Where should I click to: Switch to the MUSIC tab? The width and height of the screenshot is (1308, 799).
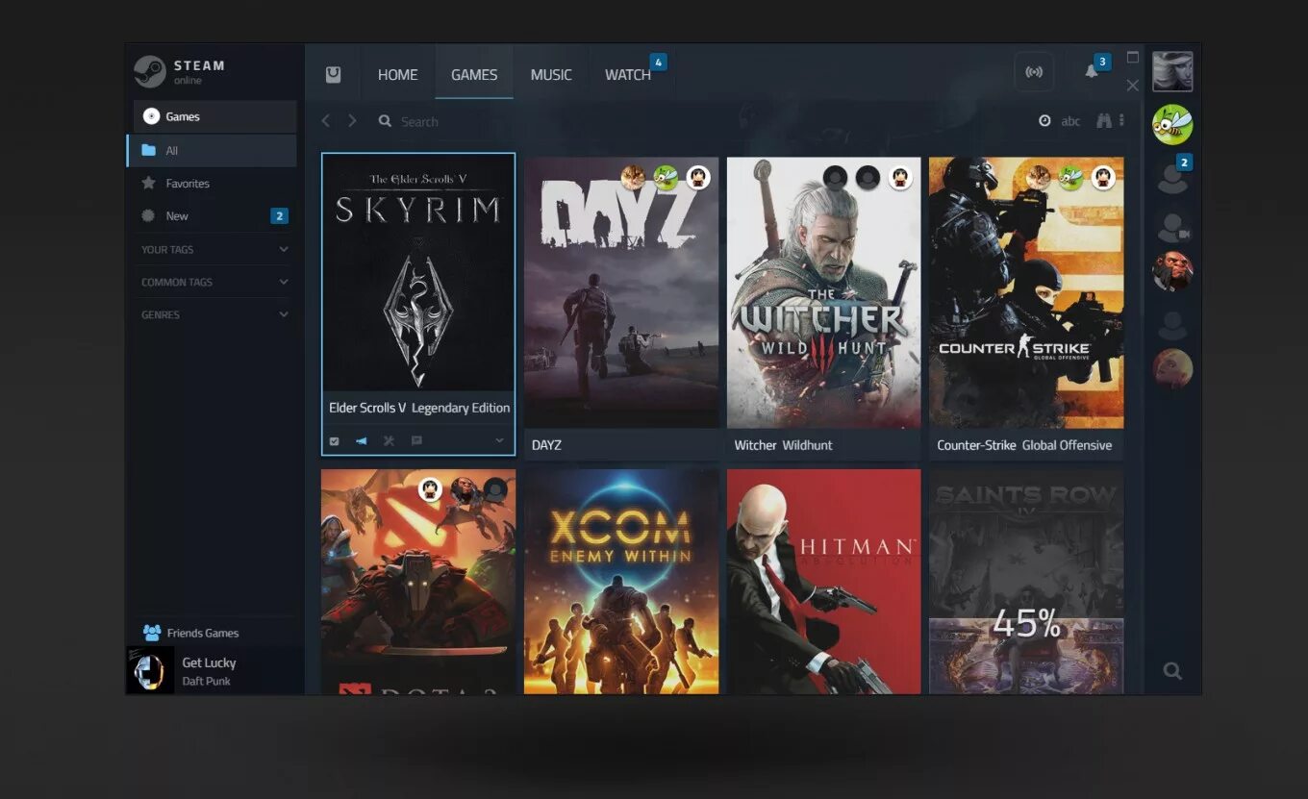[x=551, y=74]
